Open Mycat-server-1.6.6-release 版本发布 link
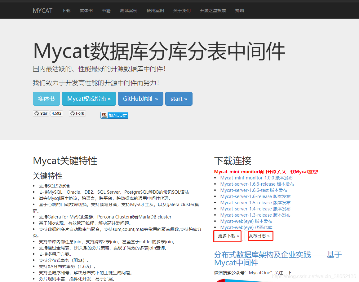Screen dimensions: 359x282 point(257,184)
